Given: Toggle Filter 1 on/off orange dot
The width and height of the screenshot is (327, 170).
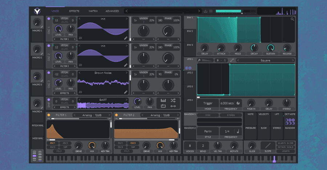Looking at the screenshot, I should point(49,115).
